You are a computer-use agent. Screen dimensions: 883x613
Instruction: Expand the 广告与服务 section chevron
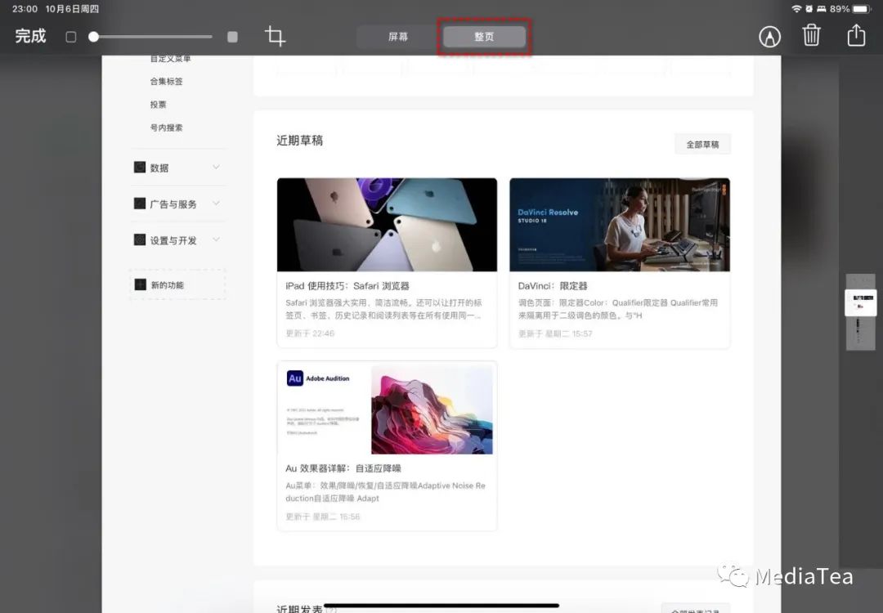[216, 204]
